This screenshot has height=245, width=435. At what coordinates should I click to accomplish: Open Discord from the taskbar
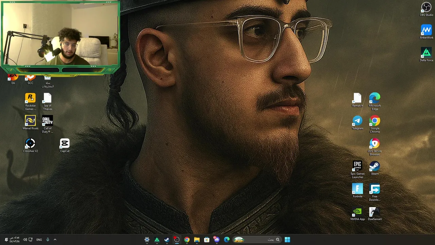tap(216, 240)
